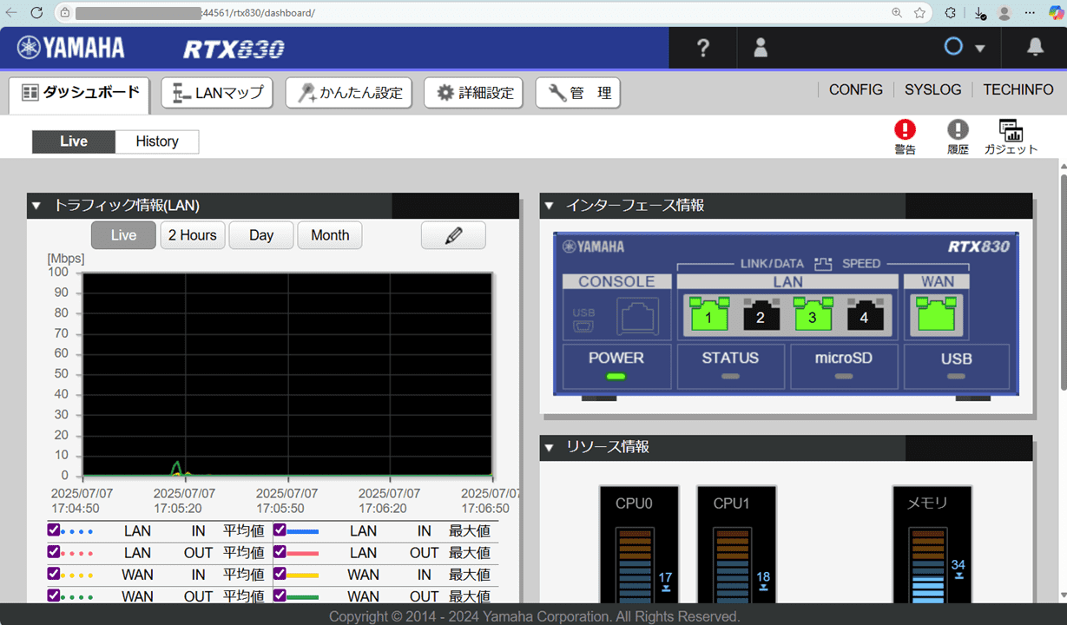
Task: Open the LANマップ tab
Action: (217, 93)
